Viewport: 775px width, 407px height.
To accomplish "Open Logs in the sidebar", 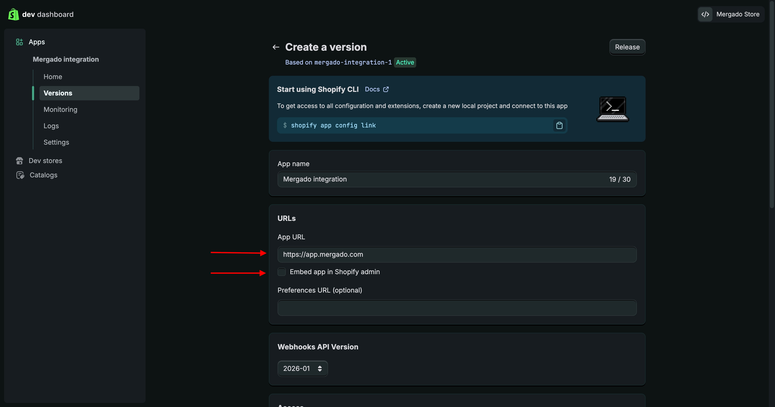I will 51,126.
